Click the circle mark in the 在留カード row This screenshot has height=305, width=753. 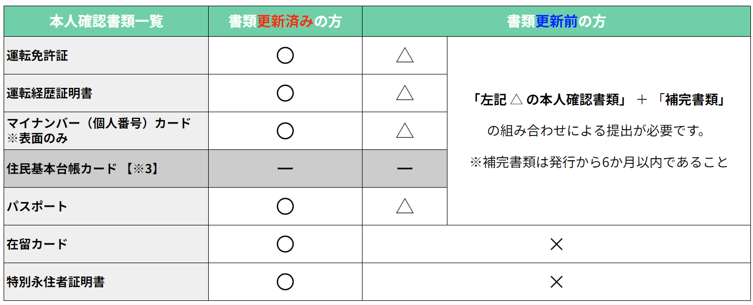point(285,244)
